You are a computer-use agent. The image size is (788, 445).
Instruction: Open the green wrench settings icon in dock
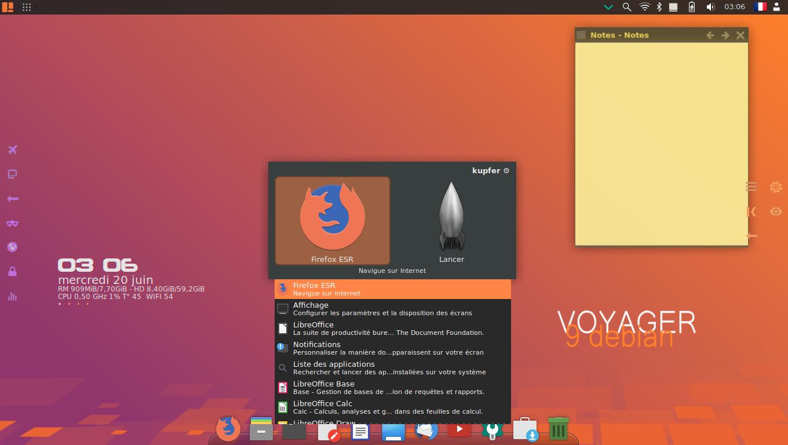click(492, 431)
